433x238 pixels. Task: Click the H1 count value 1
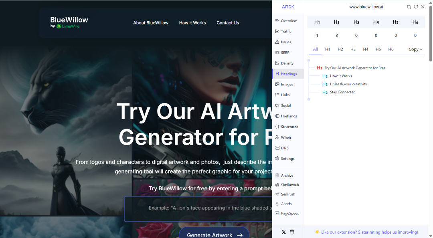click(x=317, y=35)
